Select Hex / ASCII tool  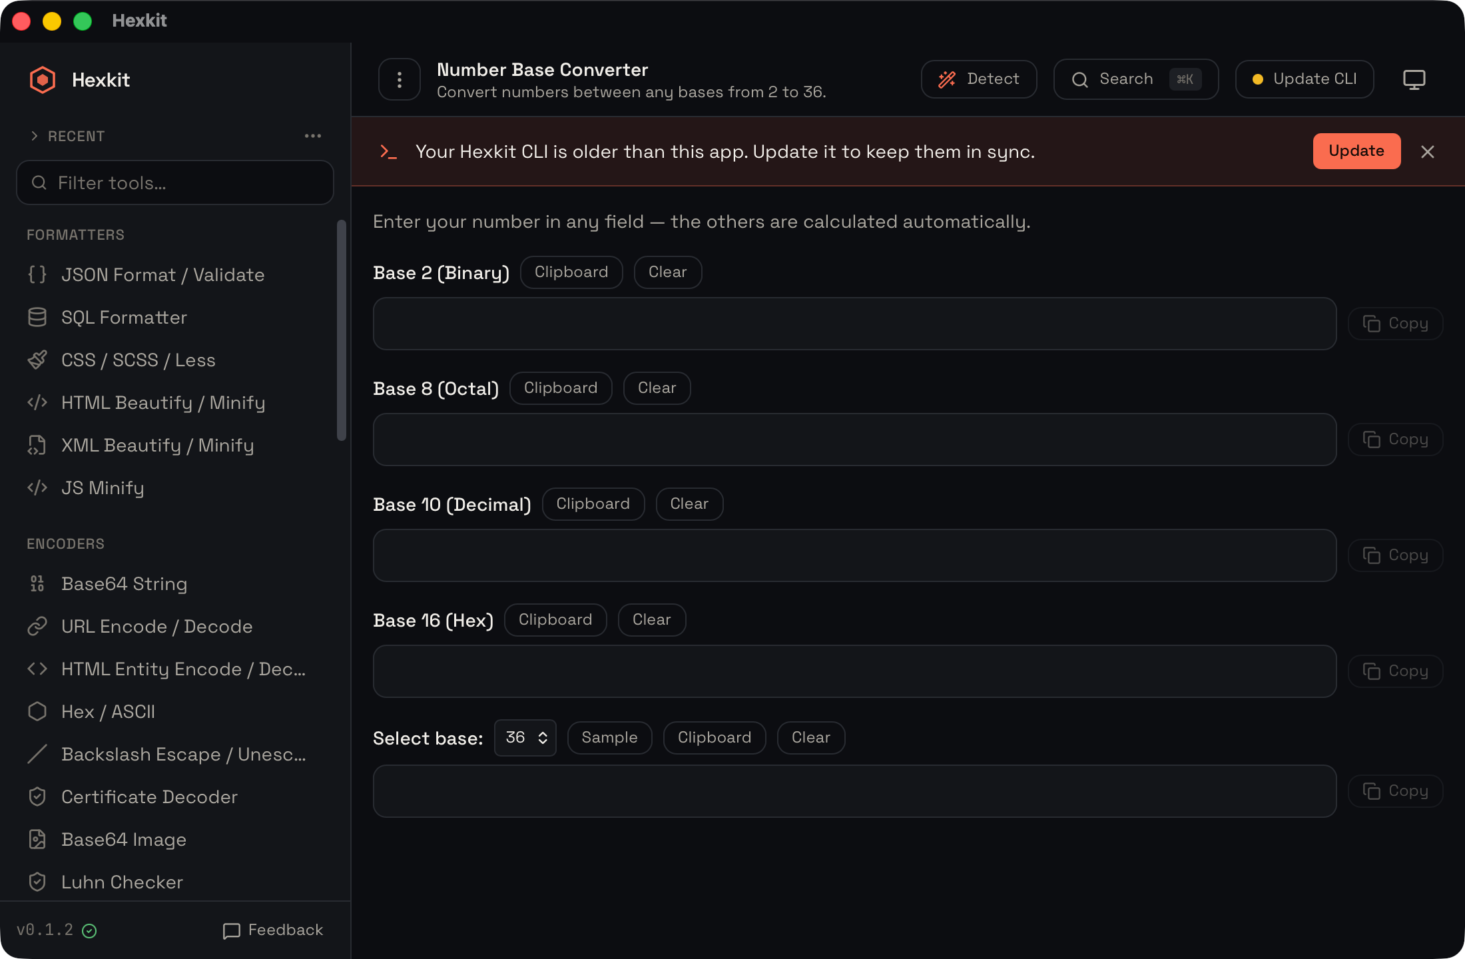point(174,712)
